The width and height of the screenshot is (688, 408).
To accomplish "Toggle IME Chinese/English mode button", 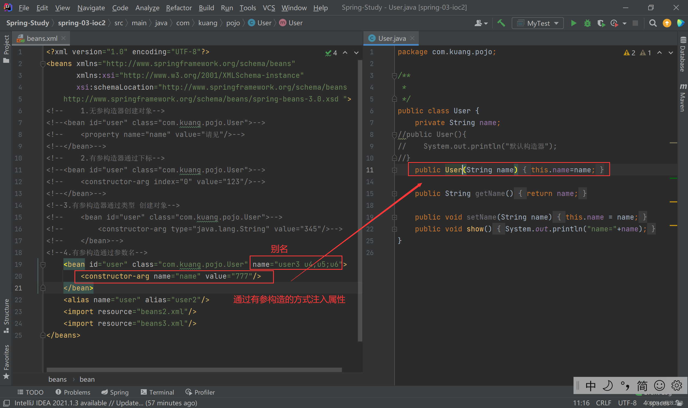I will pos(591,386).
